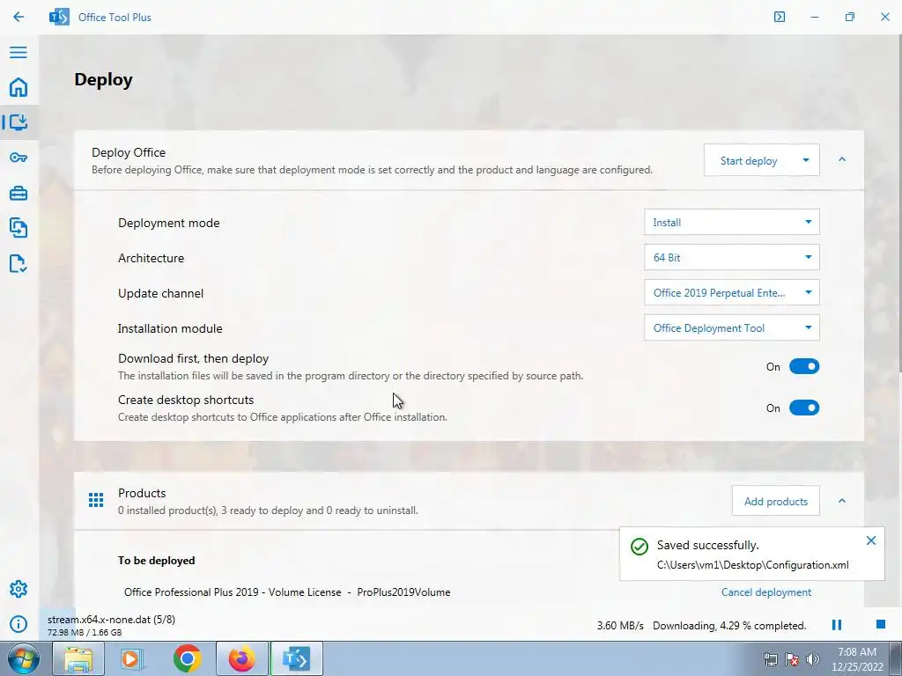The height and width of the screenshot is (676, 902).
Task: Open the About info icon
Action: tap(18, 624)
